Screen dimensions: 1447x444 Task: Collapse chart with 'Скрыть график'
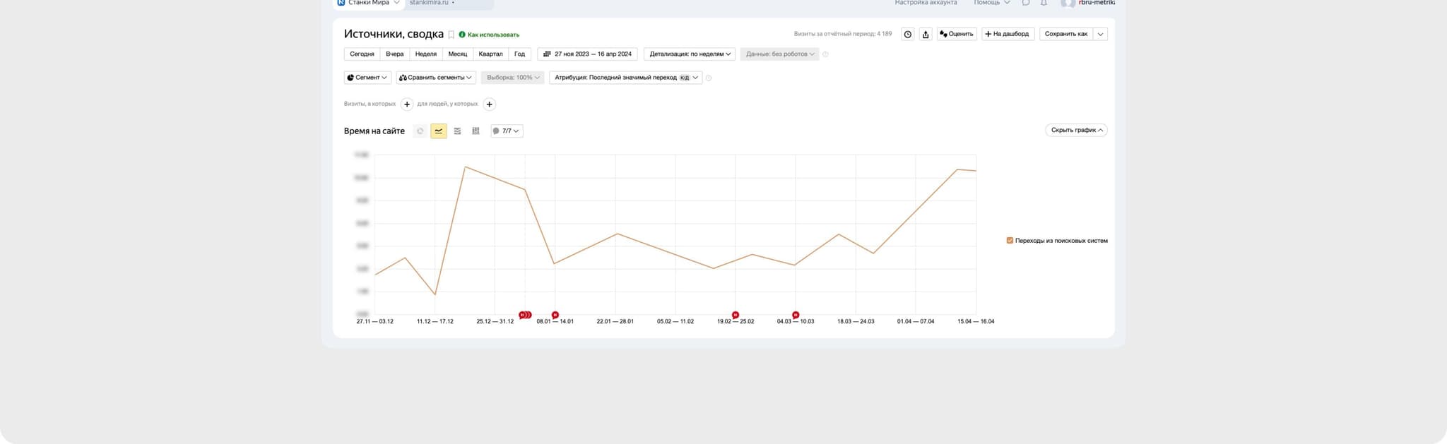tap(1076, 131)
